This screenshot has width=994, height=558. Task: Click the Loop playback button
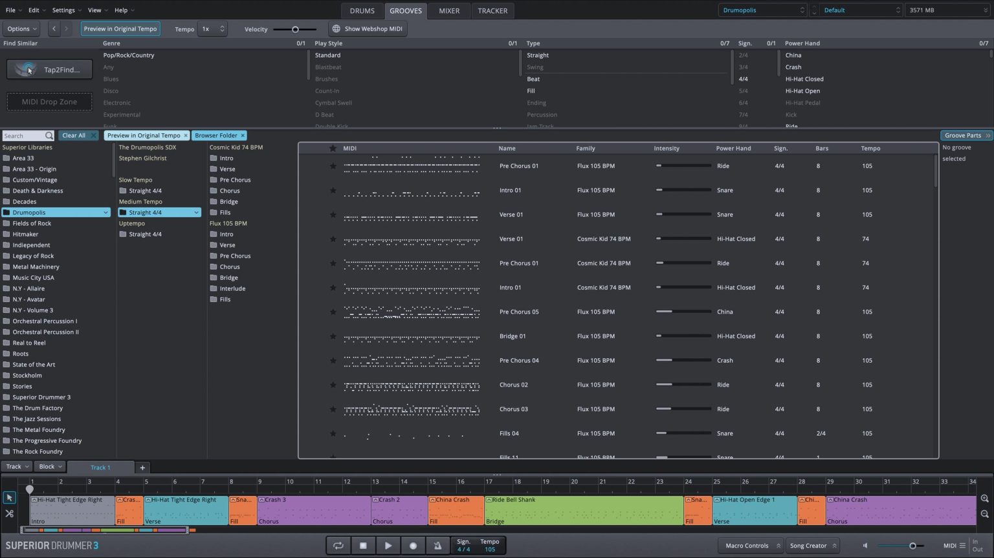tap(338, 546)
